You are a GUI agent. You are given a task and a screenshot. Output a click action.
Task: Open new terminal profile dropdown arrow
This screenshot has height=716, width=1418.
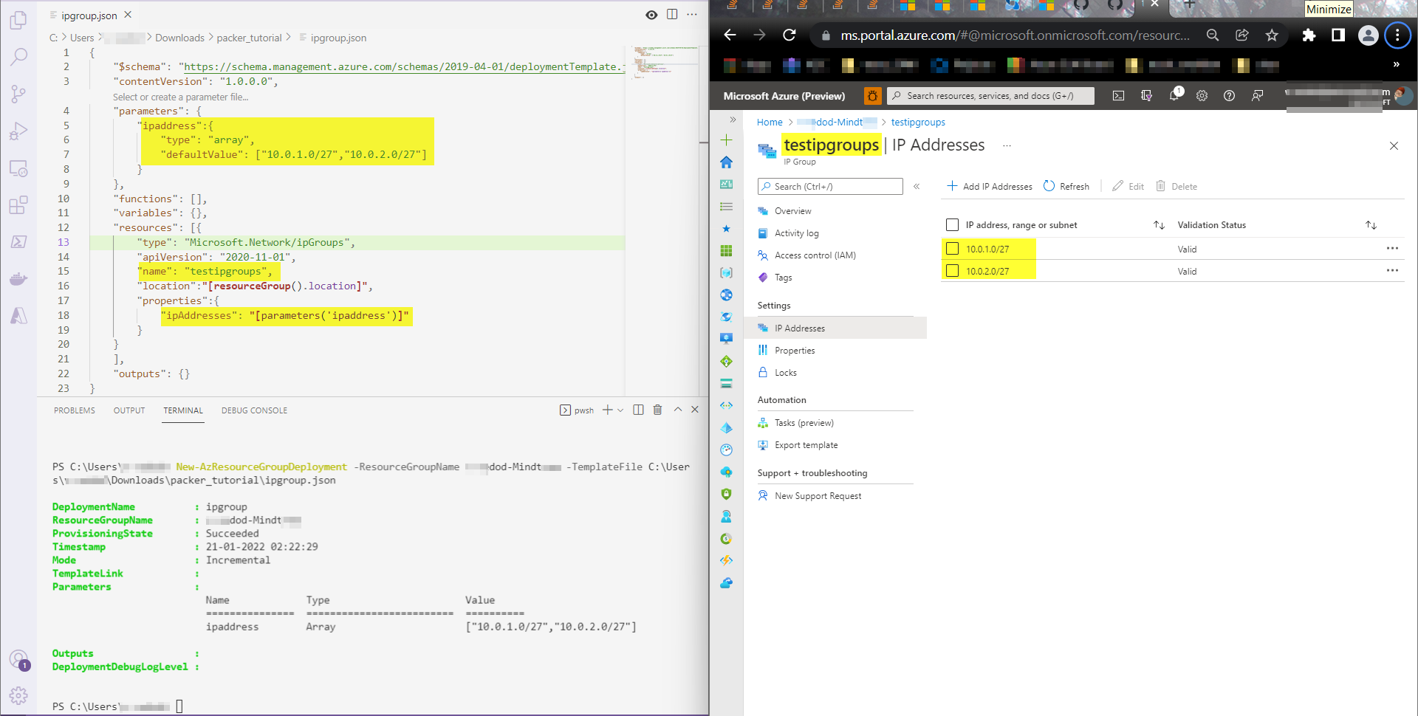(620, 410)
